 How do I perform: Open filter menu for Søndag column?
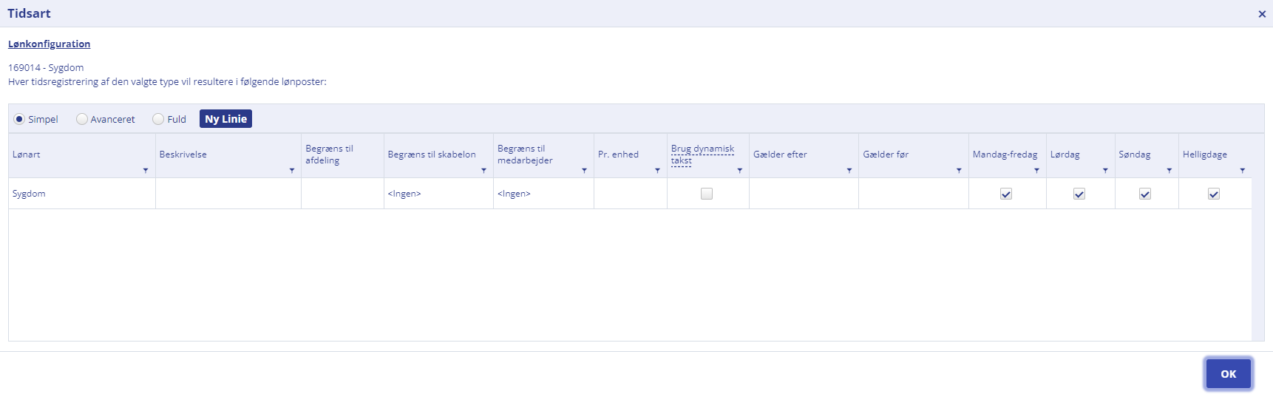coord(1169,171)
